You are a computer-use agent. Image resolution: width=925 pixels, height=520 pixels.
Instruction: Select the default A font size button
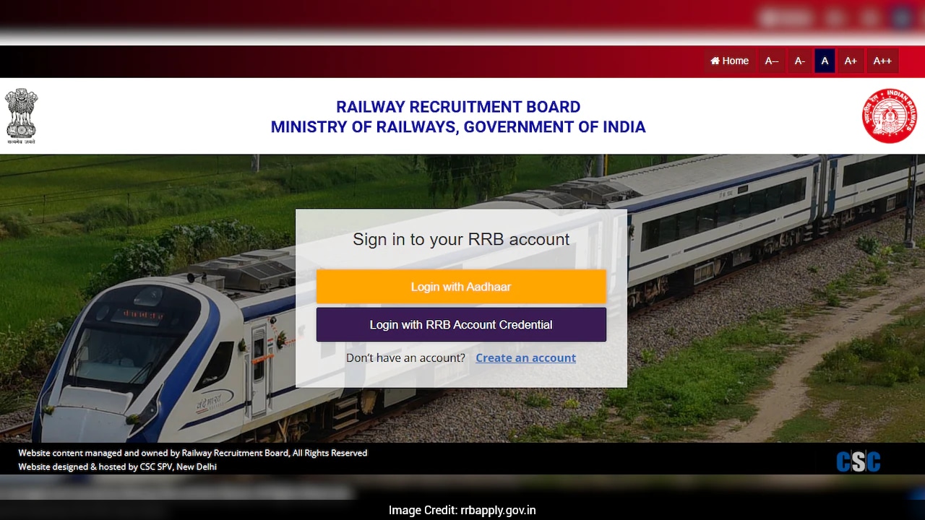825,61
